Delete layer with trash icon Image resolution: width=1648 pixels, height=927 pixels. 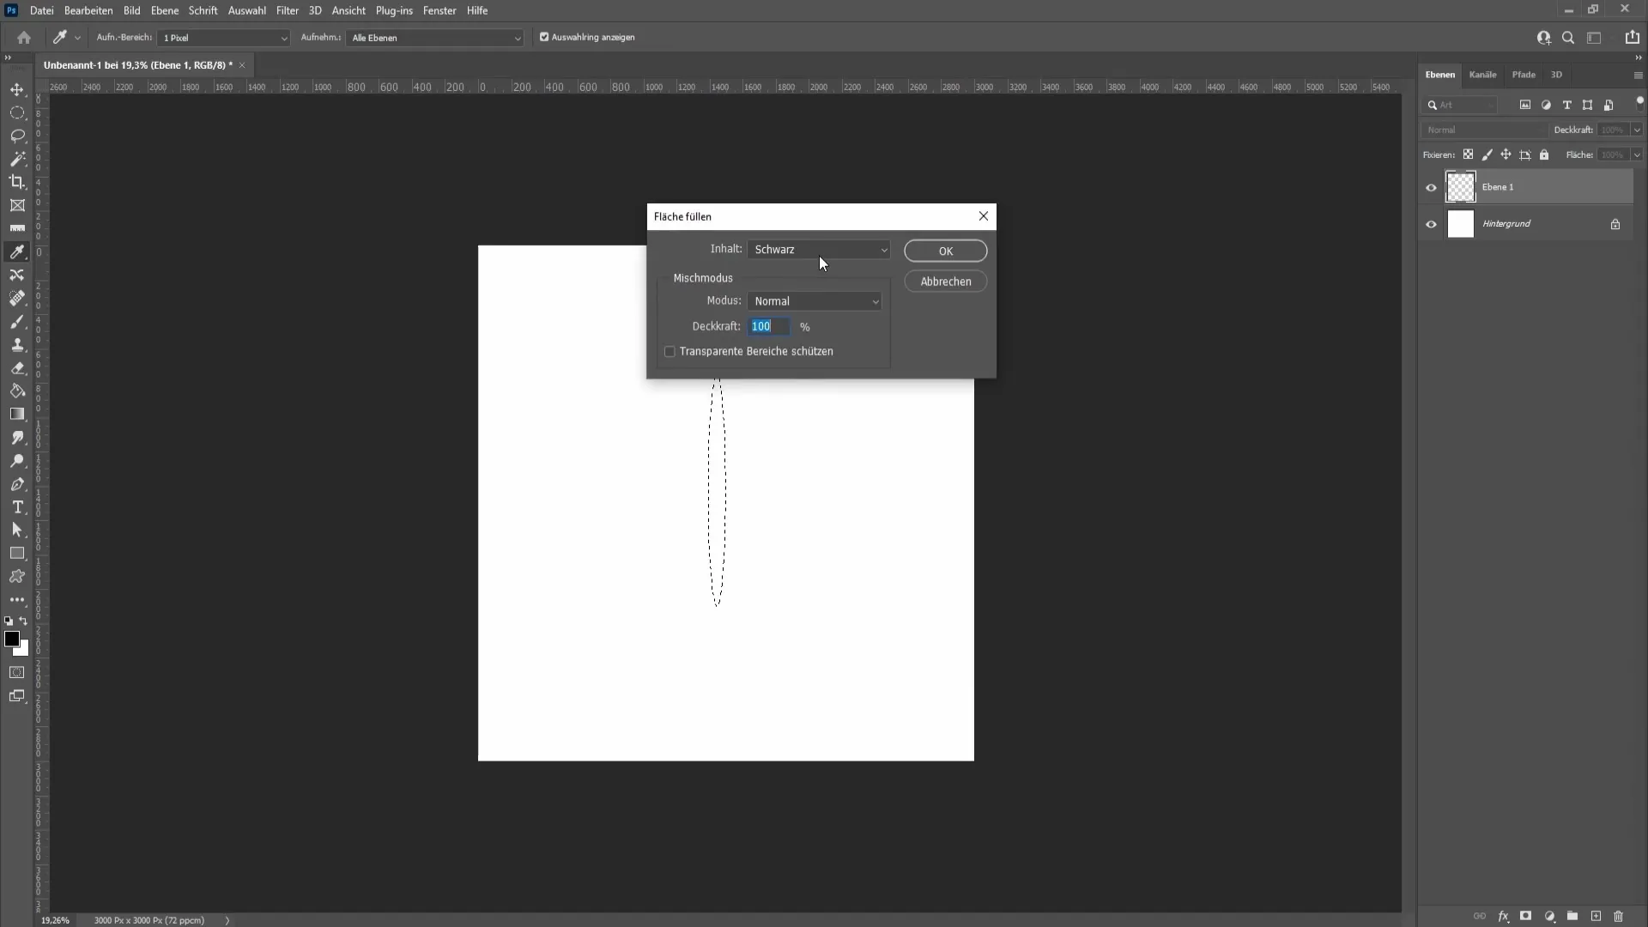(x=1619, y=917)
